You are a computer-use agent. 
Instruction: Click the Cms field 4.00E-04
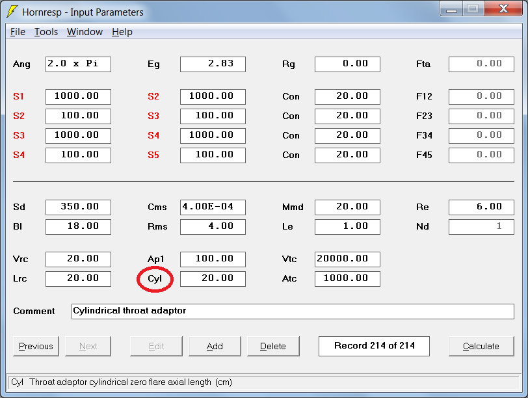point(213,207)
